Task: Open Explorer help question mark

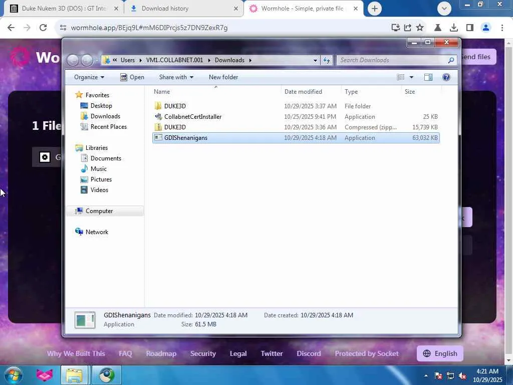Action: point(446,77)
